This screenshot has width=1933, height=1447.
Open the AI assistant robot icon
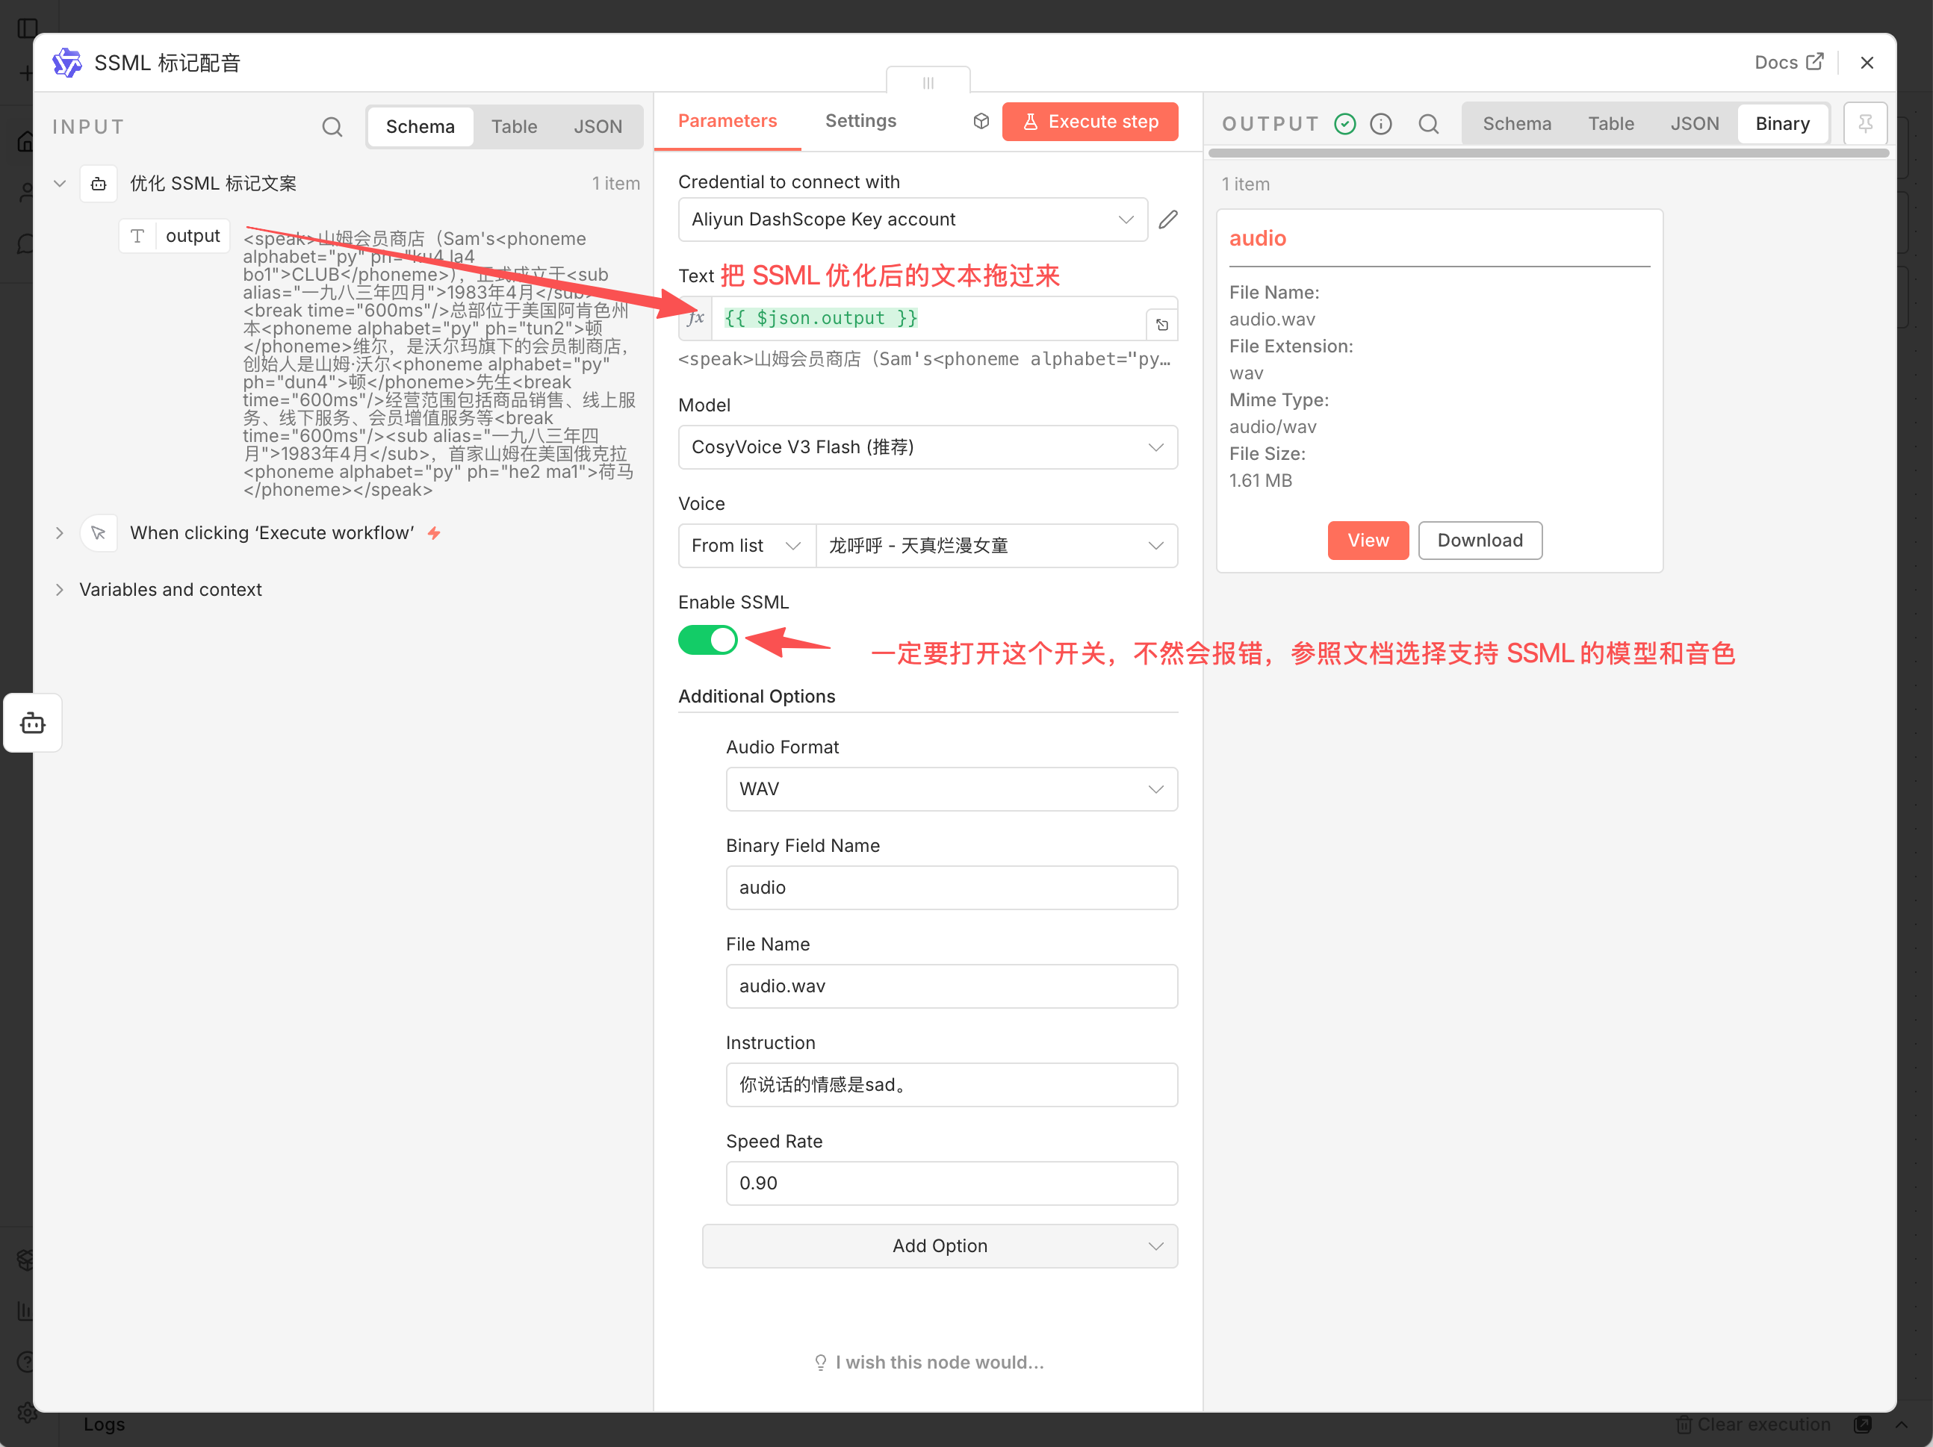[x=33, y=723]
